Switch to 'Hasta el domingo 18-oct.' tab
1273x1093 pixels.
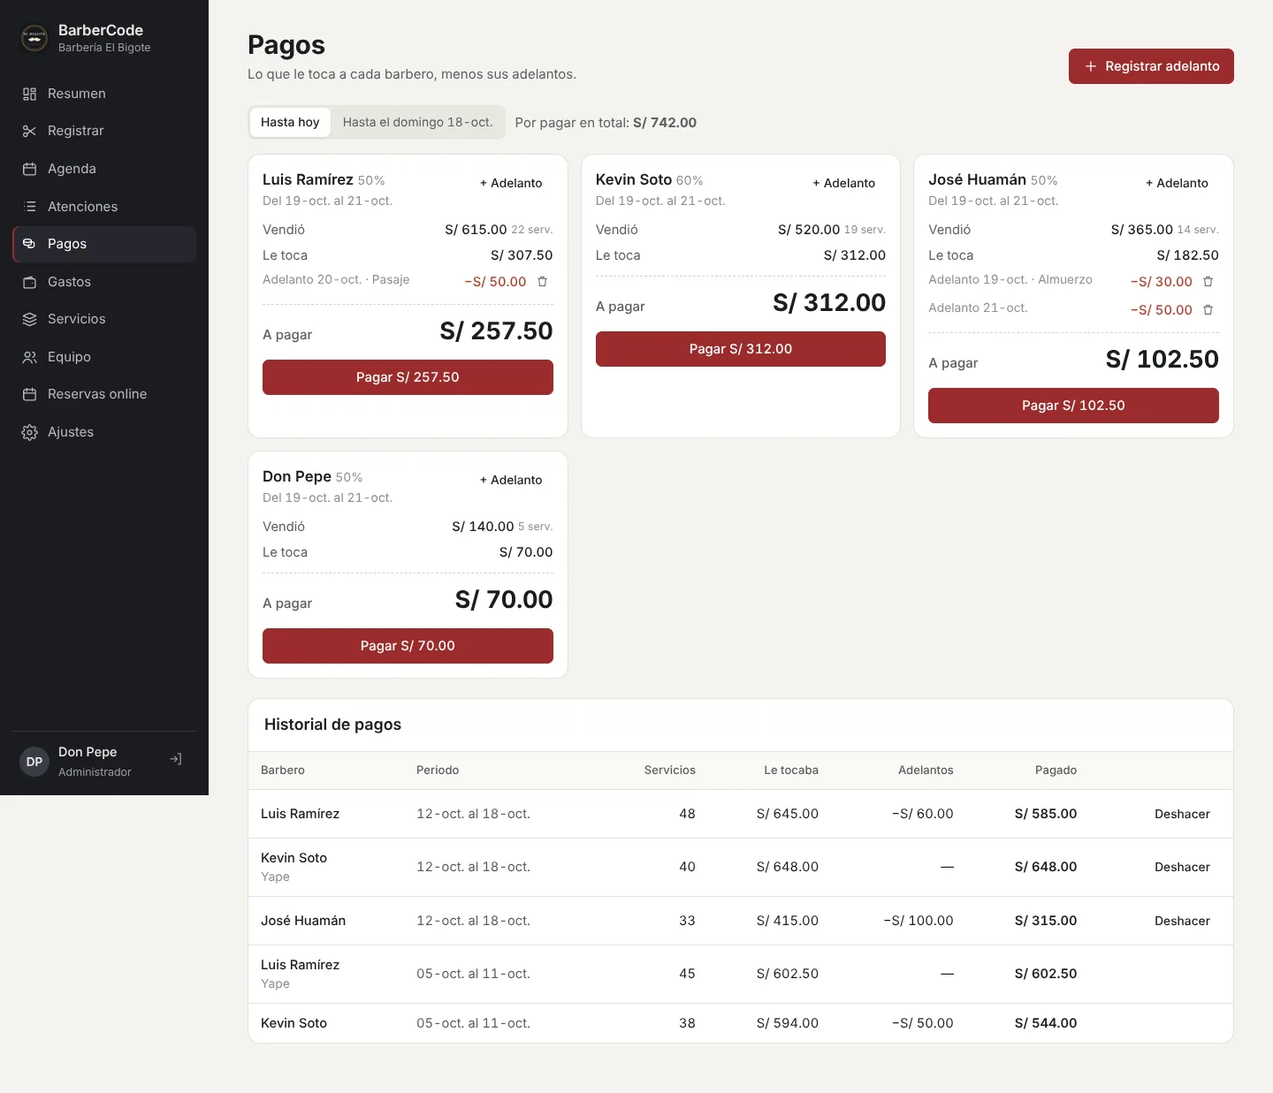tap(417, 123)
